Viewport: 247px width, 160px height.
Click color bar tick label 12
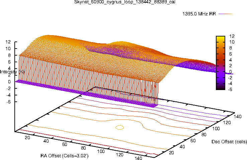coord(232,36)
